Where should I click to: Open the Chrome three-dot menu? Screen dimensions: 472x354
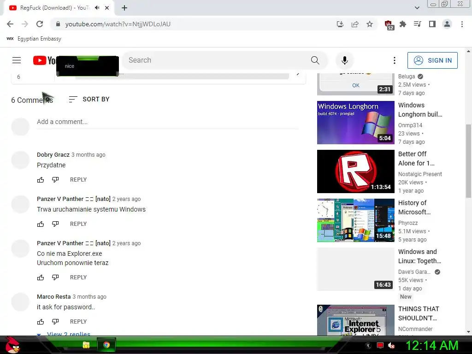coord(462,24)
